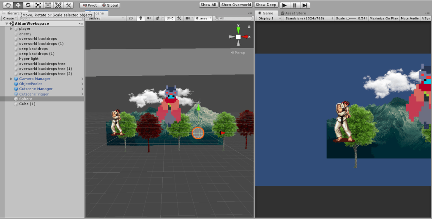Screen dimensions: 432x219
Task: Select the Rect Transform tool
Action: coord(48,5)
